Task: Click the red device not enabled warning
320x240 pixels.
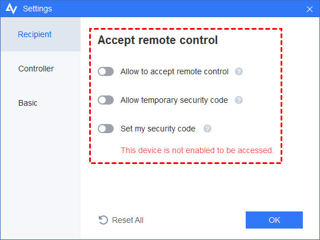Action: point(197,150)
